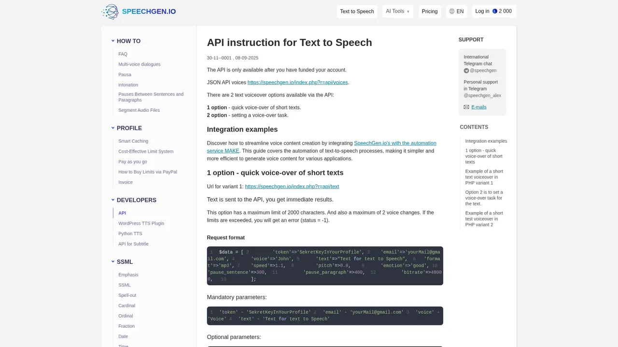Open WordPress TTS Plugin page

[141, 224]
